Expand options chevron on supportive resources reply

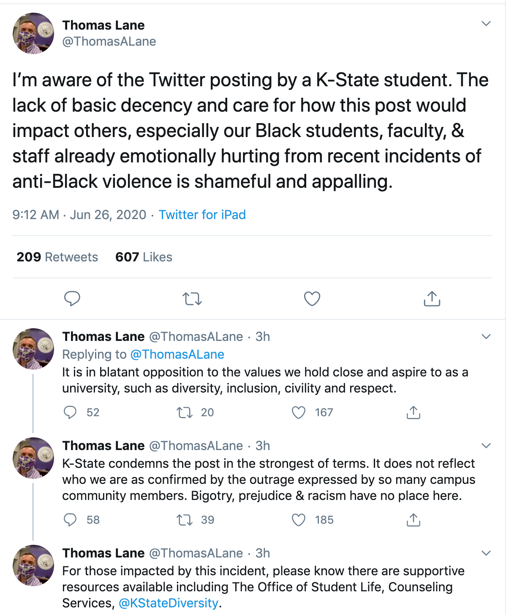(486, 553)
